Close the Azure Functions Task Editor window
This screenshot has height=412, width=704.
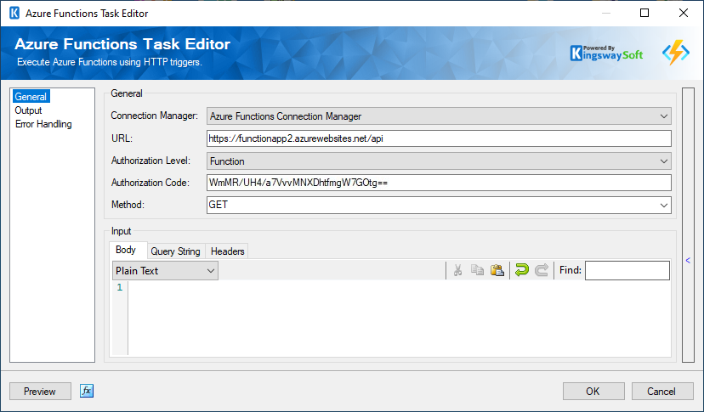click(x=684, y=13)
